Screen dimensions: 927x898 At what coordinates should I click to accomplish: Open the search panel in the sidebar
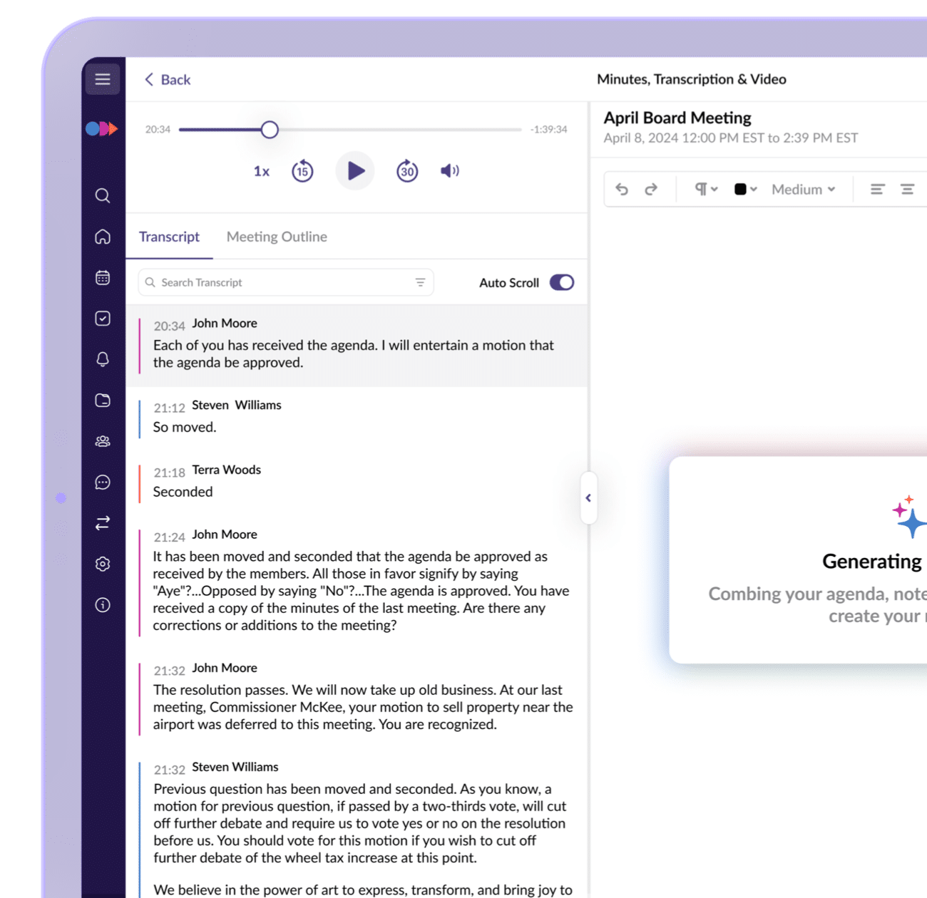[x=103, y=196]
